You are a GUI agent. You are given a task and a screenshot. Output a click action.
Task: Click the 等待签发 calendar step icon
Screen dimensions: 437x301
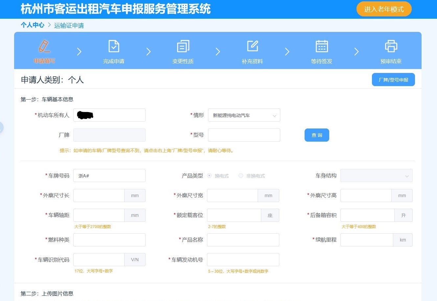(x=322, y=46)
